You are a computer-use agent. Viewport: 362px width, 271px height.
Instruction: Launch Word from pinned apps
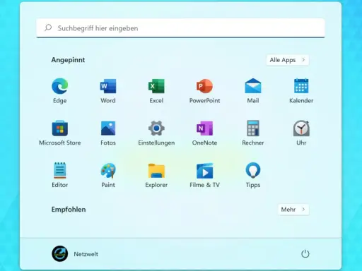click(108, 90)
